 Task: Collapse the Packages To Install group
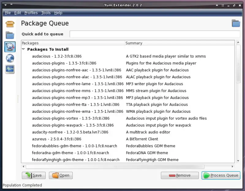pyautogui.click(x=24, y=49)
